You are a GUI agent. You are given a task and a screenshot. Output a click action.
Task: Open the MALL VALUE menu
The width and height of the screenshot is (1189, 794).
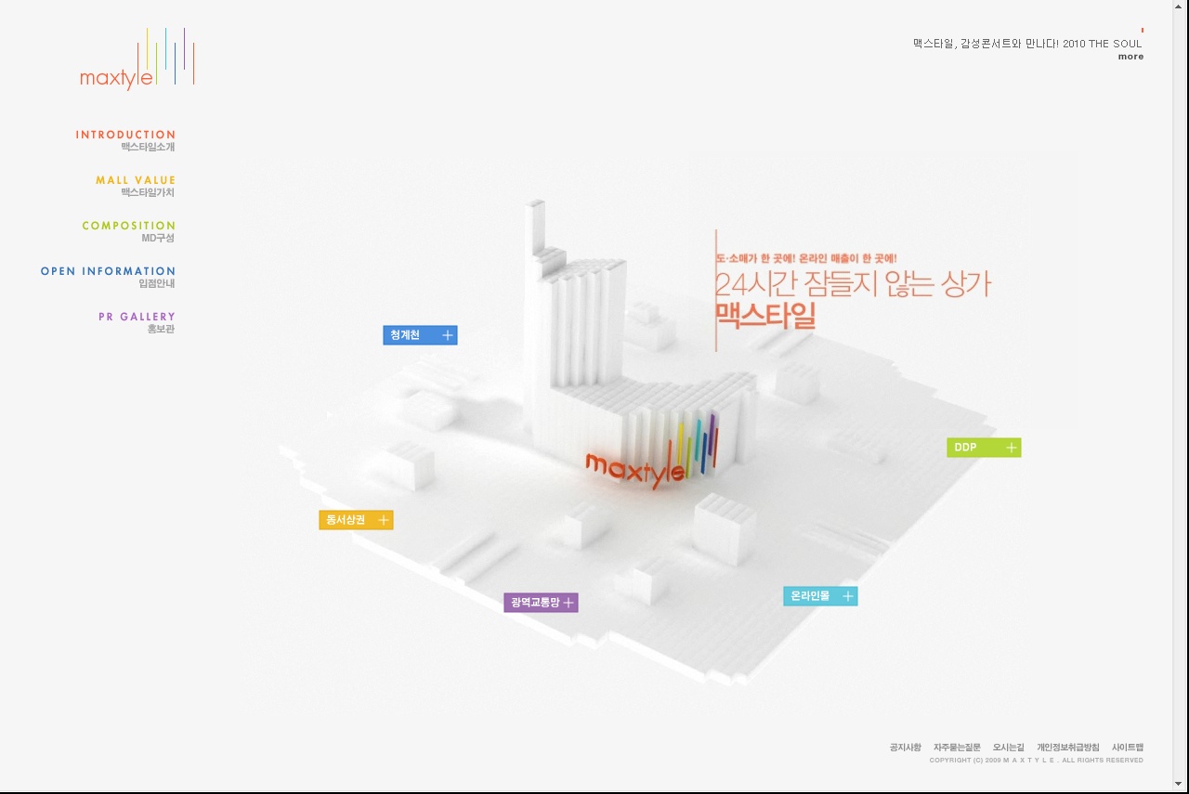point(136,186)
